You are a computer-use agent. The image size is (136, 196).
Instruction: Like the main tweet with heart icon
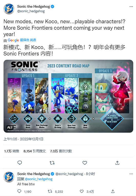point(85,163)
